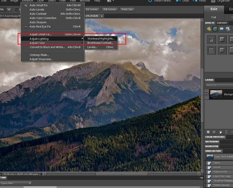
Task: Click the second icon in Layers panel footer
Action: 214,132
